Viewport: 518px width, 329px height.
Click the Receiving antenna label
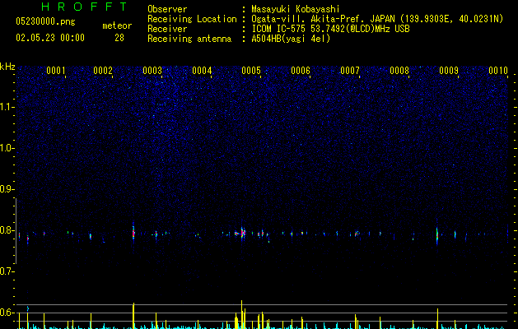[189, 39]
